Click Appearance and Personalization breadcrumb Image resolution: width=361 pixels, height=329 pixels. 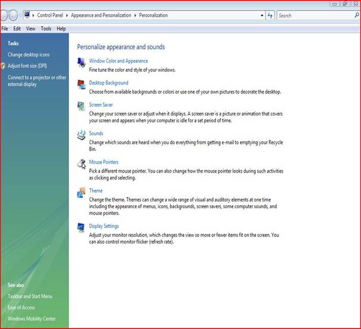tap(101, 15)
